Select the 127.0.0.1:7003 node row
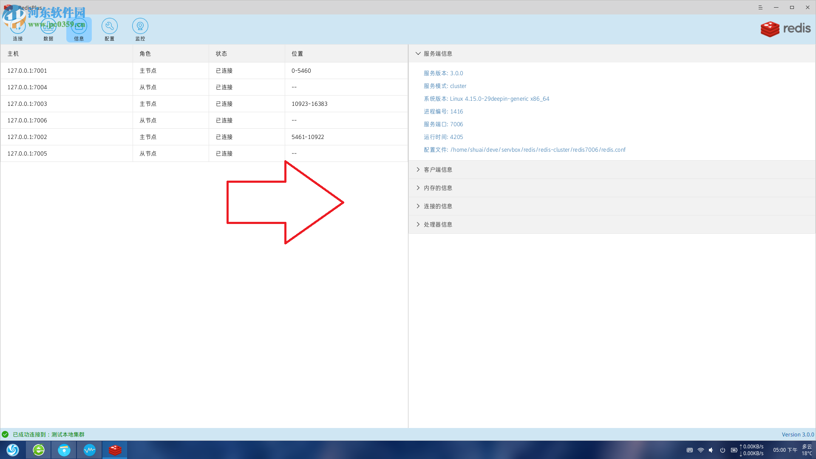 [x=170, y=103]
